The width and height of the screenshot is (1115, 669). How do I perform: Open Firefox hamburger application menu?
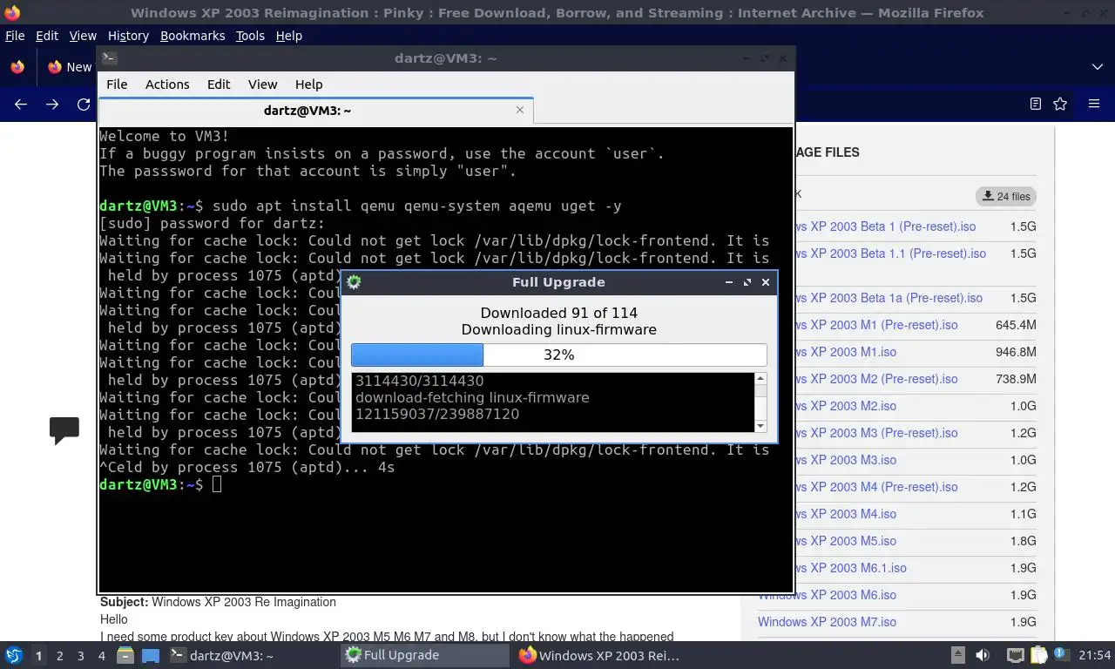(1094, 104)
